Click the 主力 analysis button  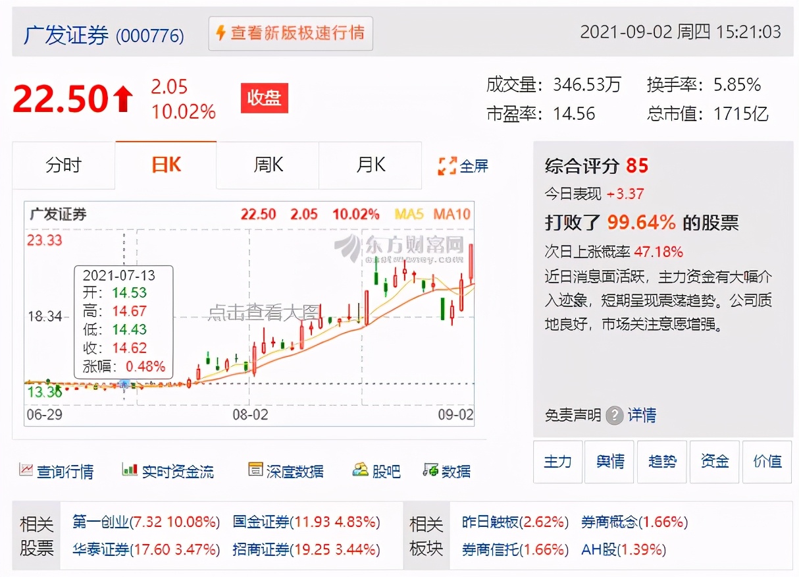557,462
